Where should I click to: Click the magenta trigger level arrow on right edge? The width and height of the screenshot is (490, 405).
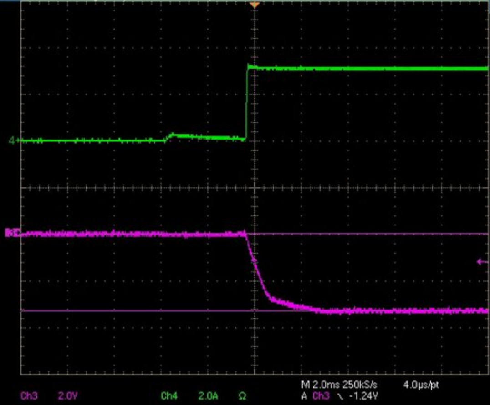click(x=482, y=261)
